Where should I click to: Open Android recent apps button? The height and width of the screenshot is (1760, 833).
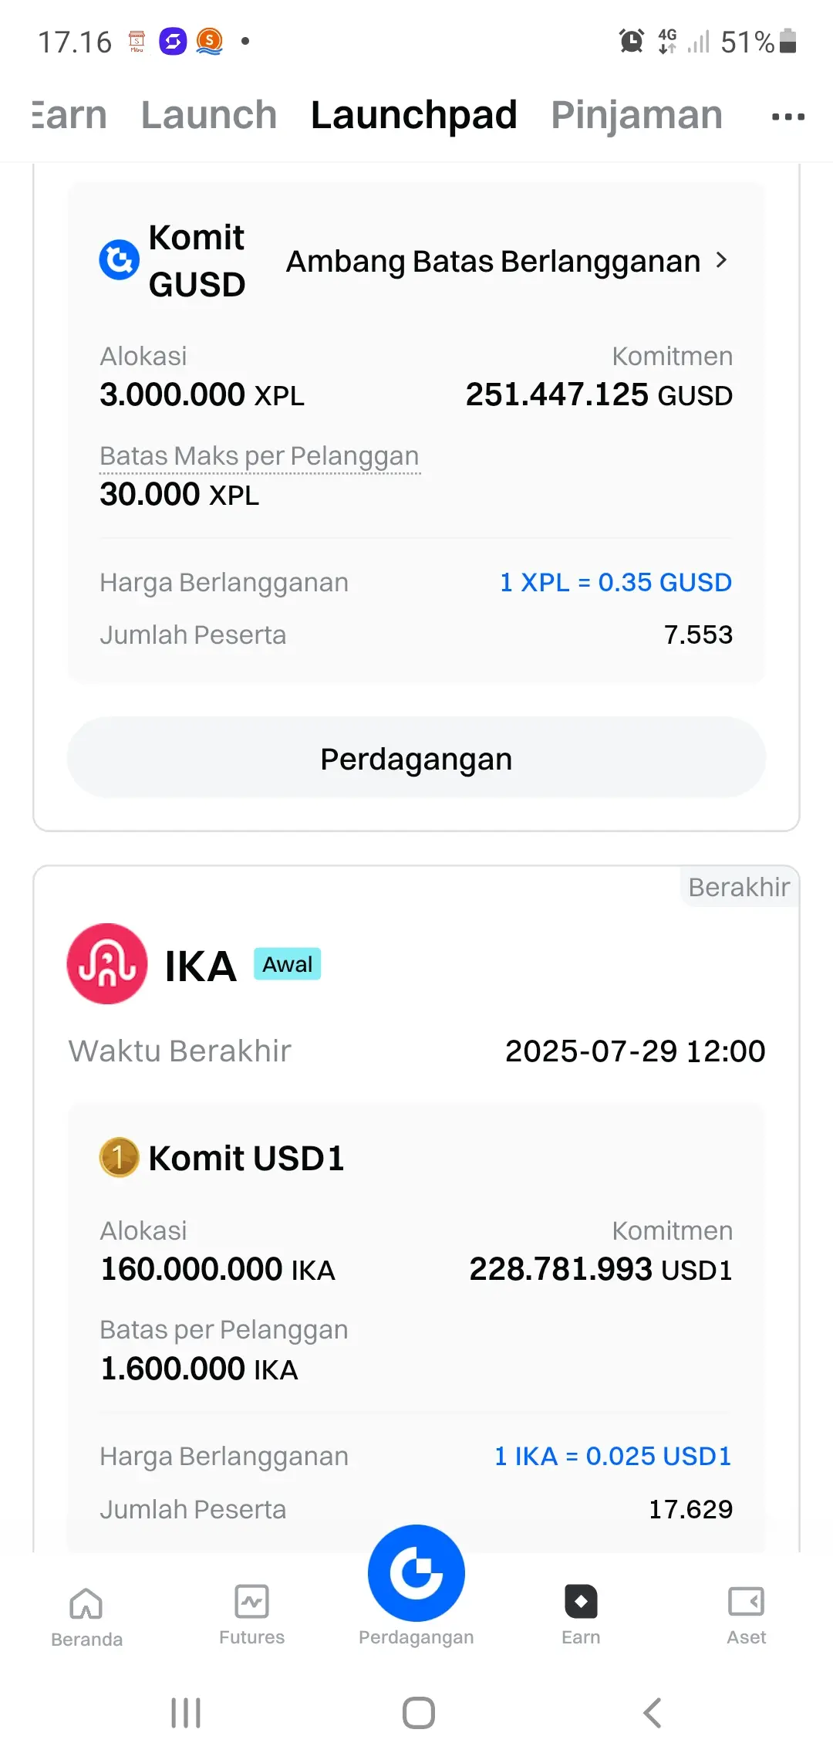[186, 1712]
